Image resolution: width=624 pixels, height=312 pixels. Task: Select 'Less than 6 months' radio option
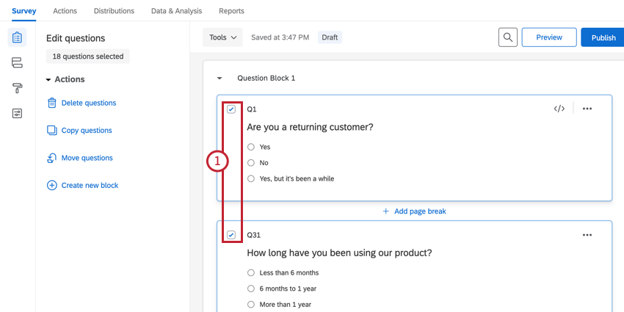click(x=251, y=273)
